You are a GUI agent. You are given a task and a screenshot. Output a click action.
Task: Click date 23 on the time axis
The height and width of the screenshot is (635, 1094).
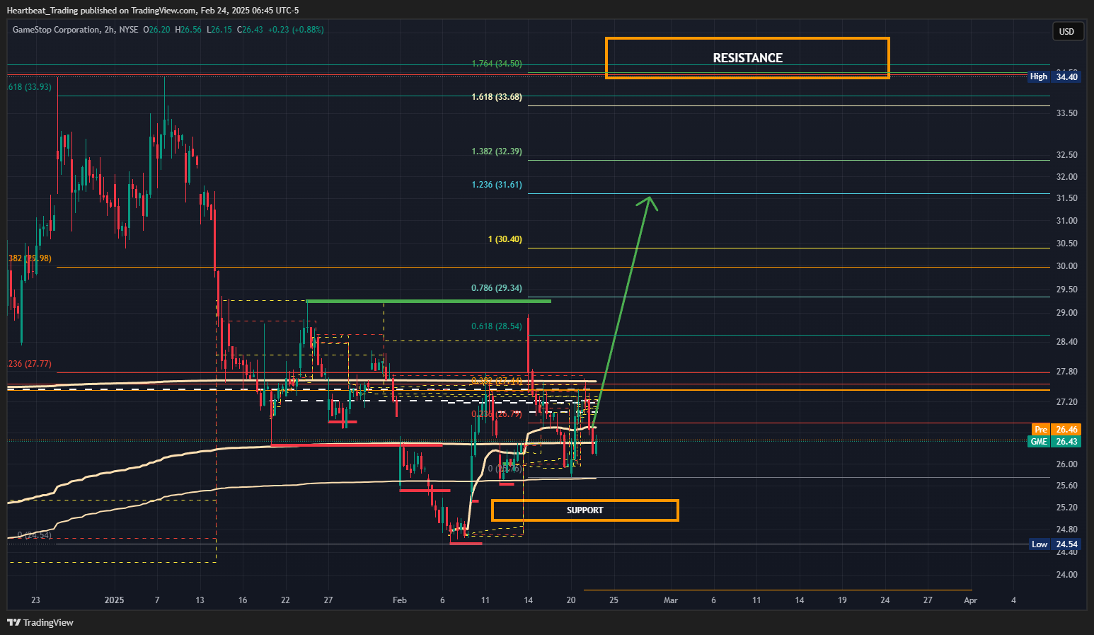35,600
